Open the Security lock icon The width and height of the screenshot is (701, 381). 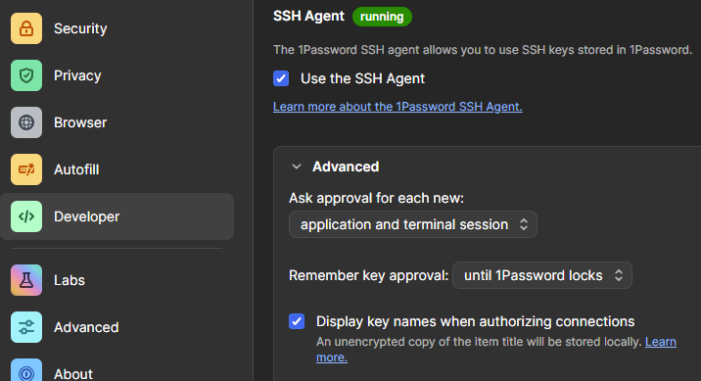click(x=26, y=28)
